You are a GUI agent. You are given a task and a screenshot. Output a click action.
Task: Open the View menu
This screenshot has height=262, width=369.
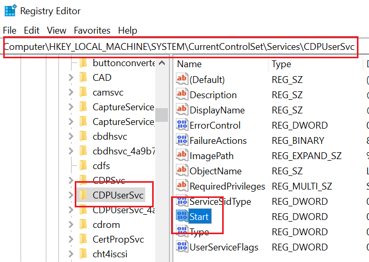(56, 30)
